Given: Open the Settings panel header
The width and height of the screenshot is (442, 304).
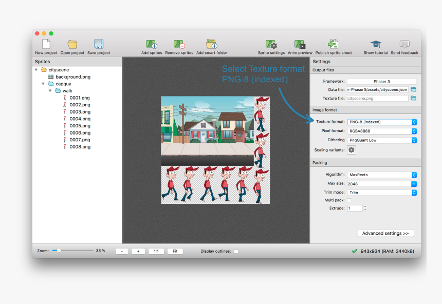Looking at the screenshot, I should tap(321, 61).
